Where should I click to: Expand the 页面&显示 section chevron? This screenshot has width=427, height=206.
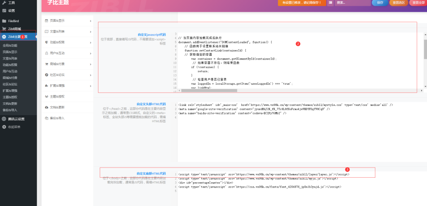tap(90, 20)
